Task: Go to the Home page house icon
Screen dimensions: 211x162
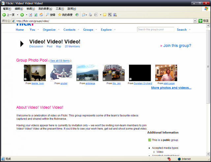Action: (x=41, y=15)
